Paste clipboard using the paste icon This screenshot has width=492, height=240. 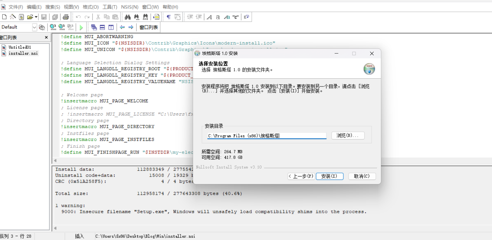click(115, 17)
